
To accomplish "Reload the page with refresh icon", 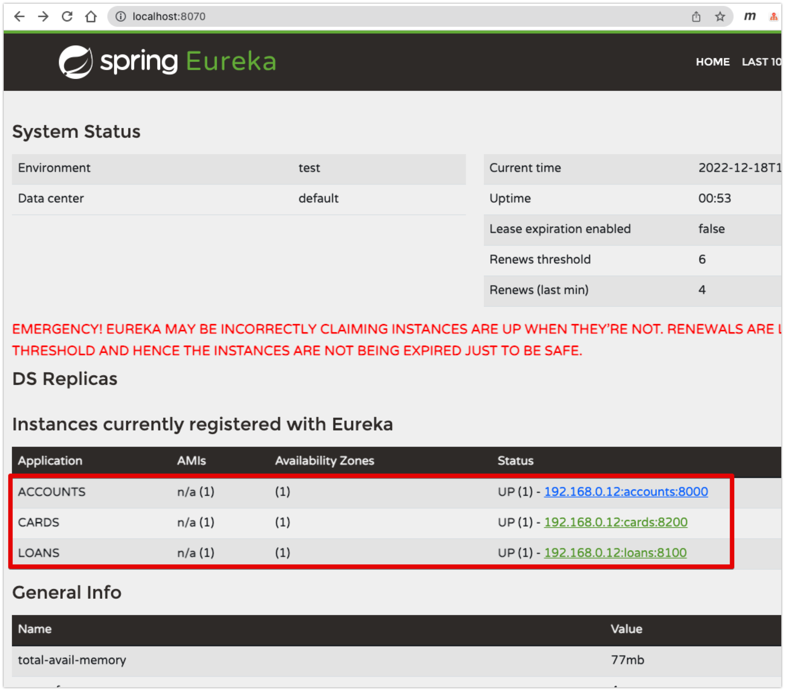I will pos(67,16).
